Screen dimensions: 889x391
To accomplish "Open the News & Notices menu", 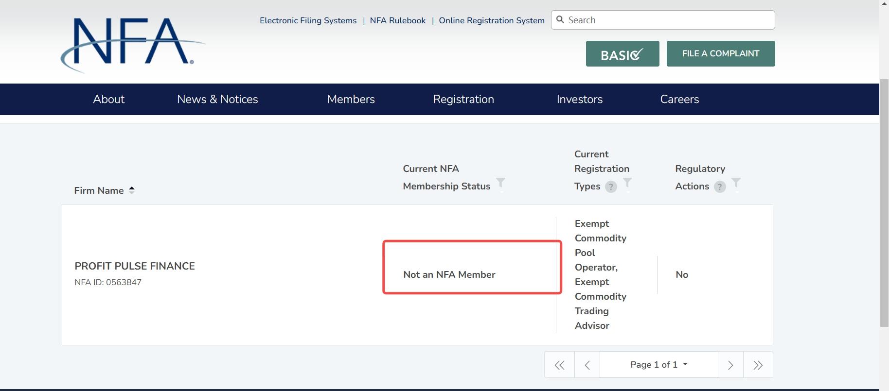I will [217, 99].
